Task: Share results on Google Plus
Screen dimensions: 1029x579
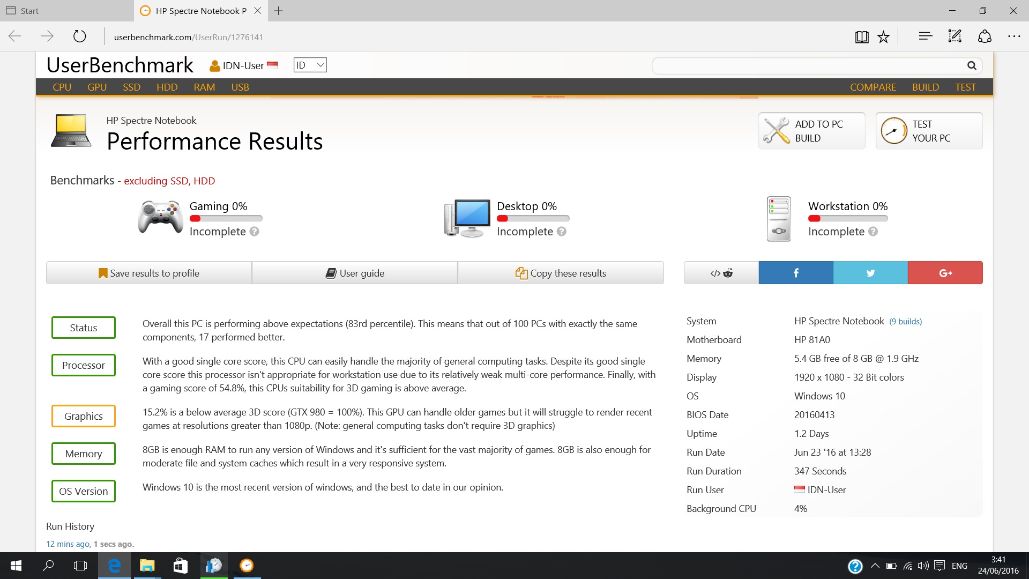Action: tap(945, 273)
